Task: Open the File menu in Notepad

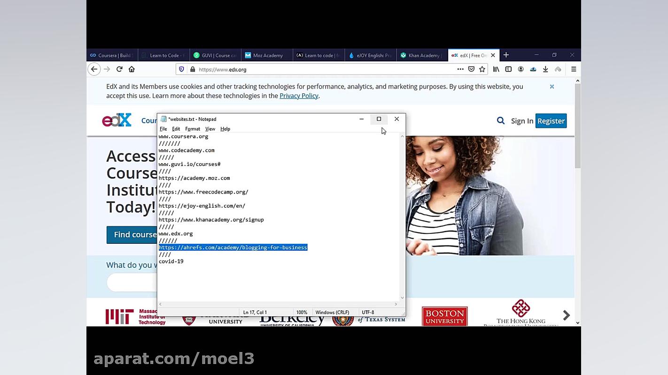Action: tap(163, 129)
